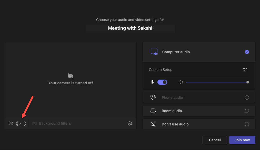Click the Computer audio device icon
The width and height of the screenshot is (260, 150).
(154, 52)
